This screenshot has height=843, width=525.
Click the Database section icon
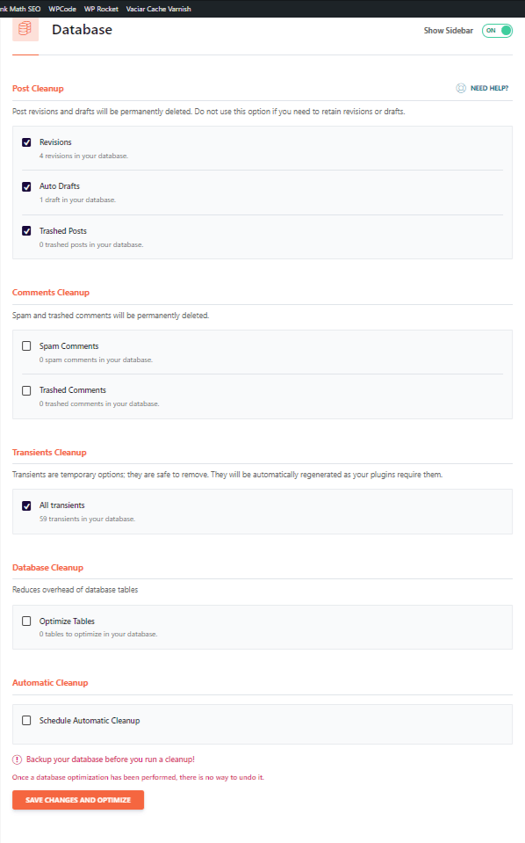tap(25, 29)
